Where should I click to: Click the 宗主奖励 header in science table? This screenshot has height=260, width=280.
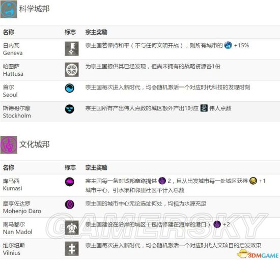click(x=96, y=32)
